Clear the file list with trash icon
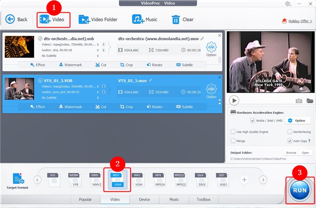 coord(183,20)
